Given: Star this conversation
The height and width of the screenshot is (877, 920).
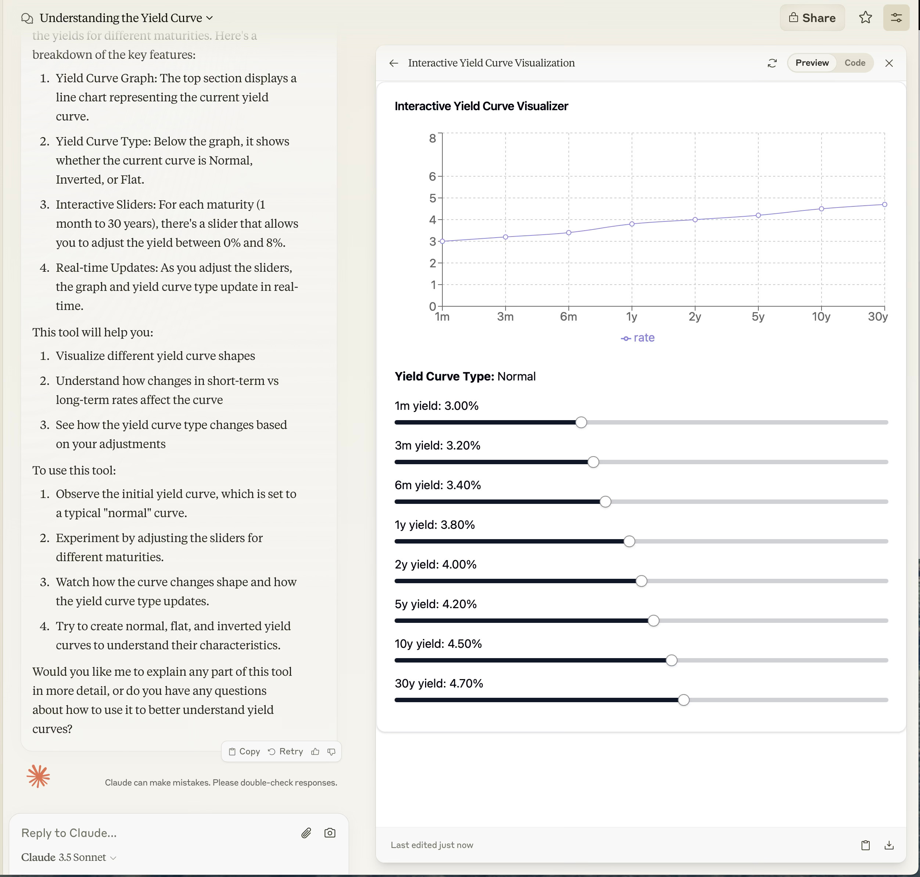Looking at the screenshot, I should (x=865, y=18).
